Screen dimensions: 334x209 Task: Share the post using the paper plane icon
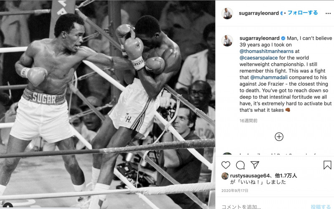255,165
